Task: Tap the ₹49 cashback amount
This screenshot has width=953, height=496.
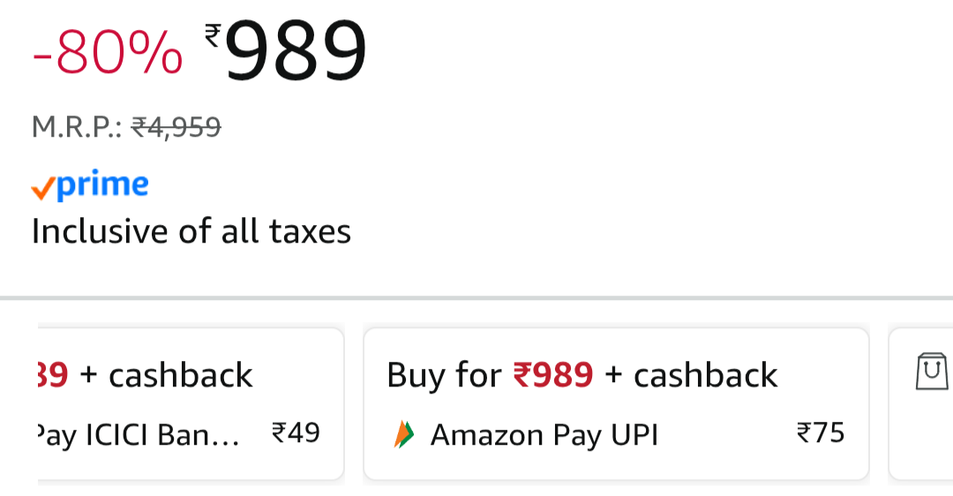Action: click(x=296, y=433)
